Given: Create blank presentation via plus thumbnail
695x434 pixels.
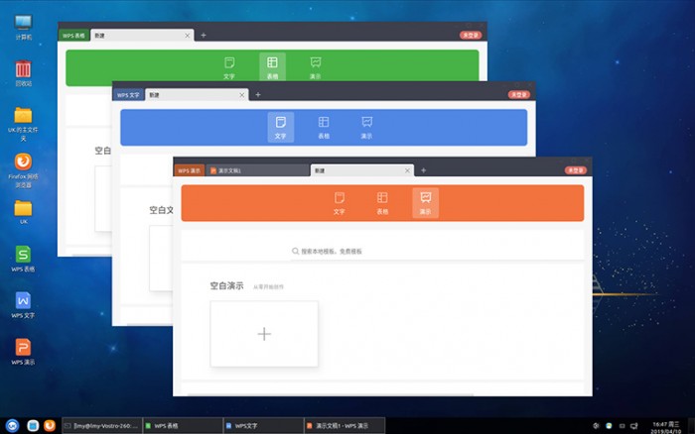Looking at the screenshot, I should click(x=264, y=334).
